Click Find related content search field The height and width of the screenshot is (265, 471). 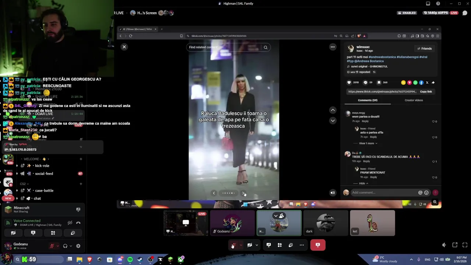tap(224, 47)
